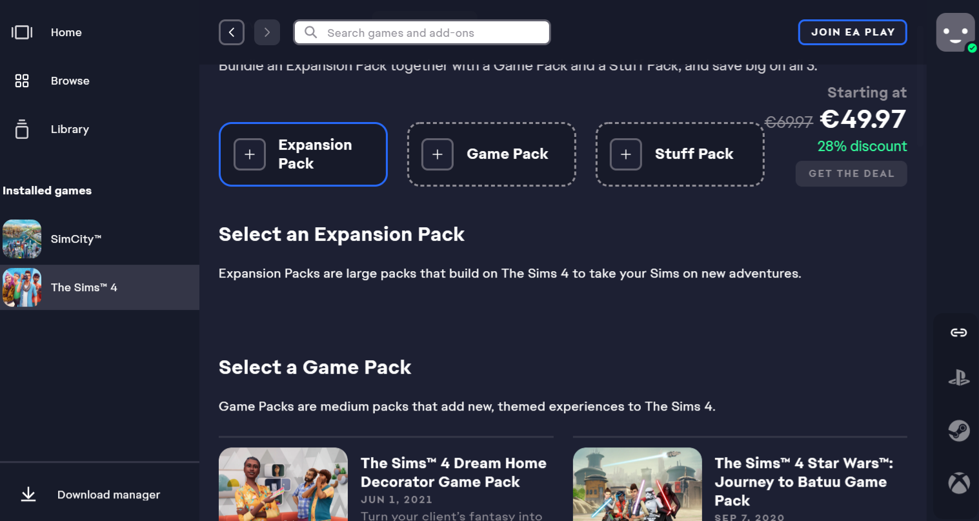Open SimCity from installed games
This screenshot has height=521, width=979.
pyautogui.click(x=76, y=239)
